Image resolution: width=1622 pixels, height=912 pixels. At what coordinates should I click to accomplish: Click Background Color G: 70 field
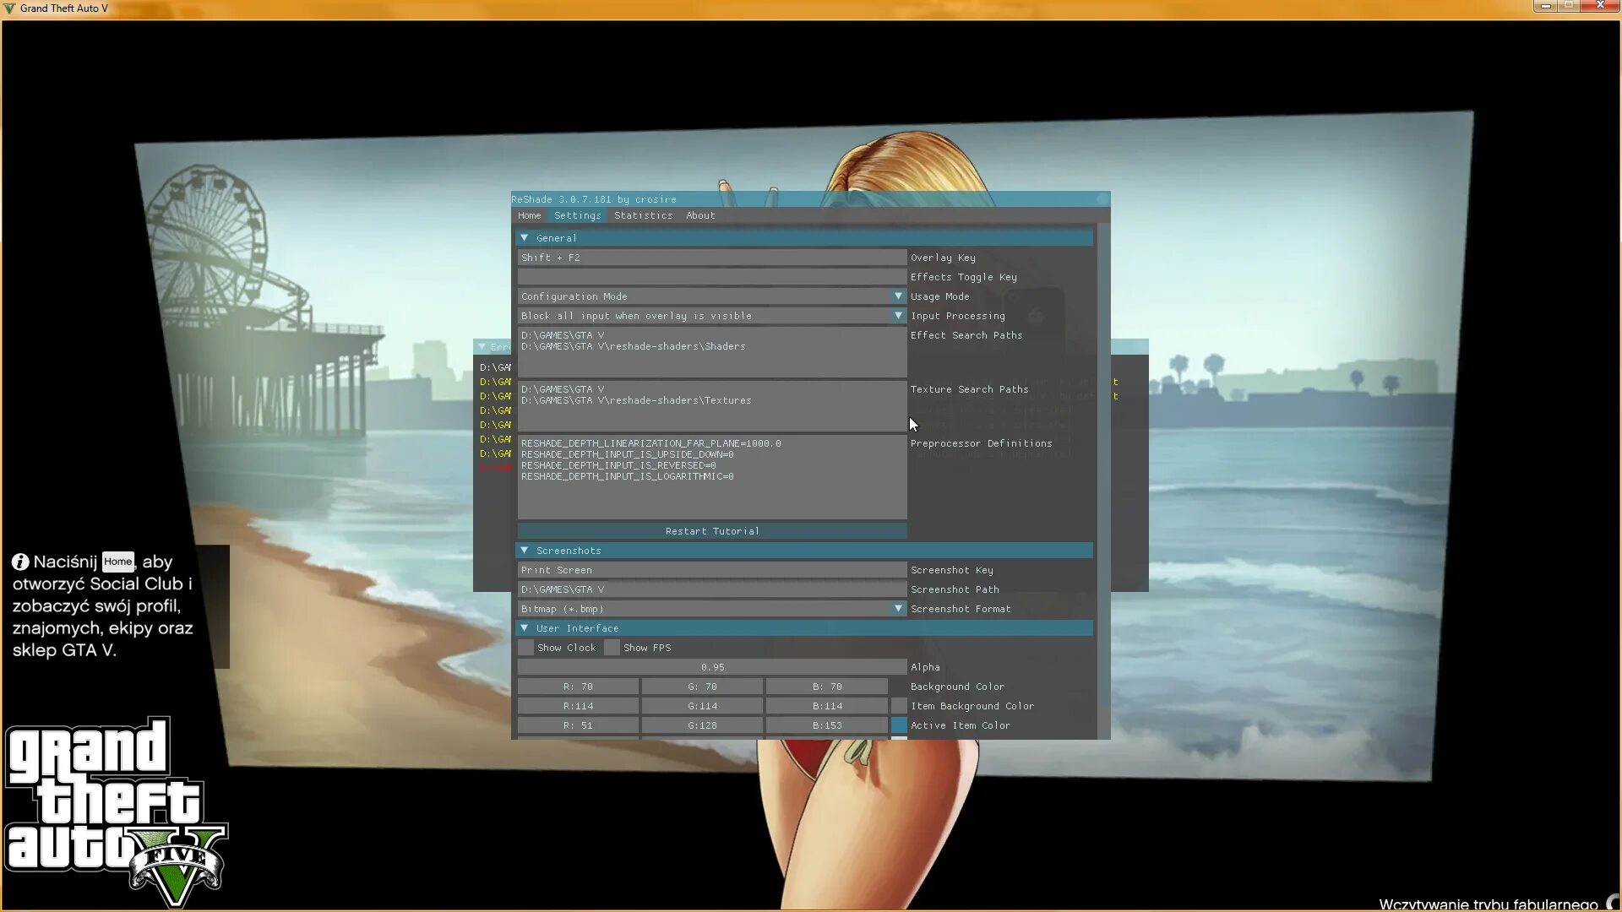[x=702, y=687]
